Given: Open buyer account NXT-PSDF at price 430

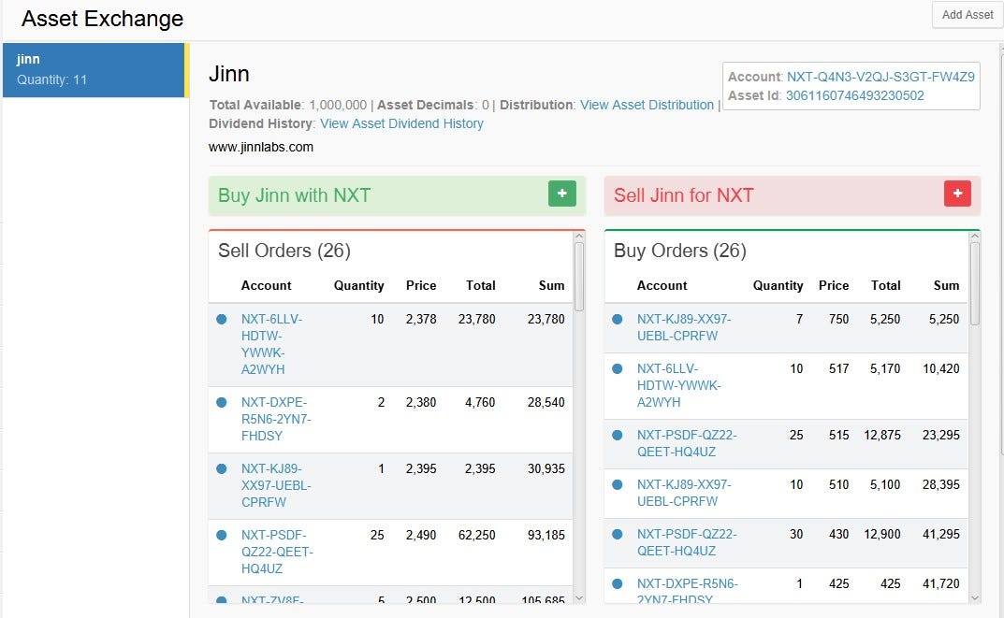Looking at the screenshot, I should pyautogui.click(x=687, y=542).
